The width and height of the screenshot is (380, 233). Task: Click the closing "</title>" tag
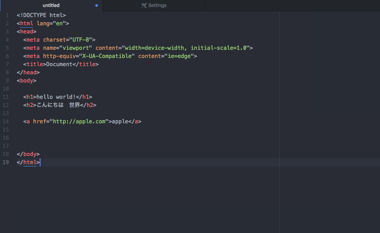86,65
